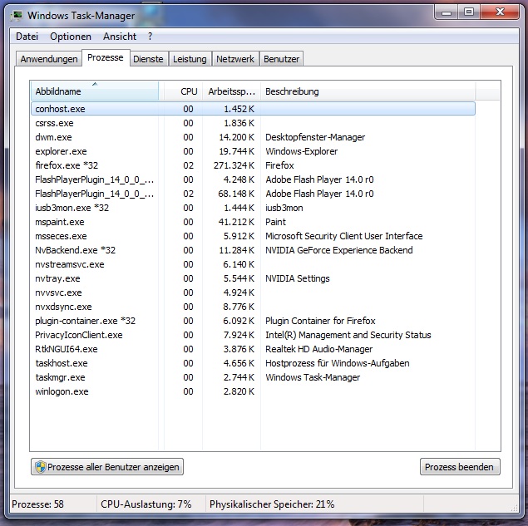Click Microsoft Security Client User Interface description
Screen dimensions: 528x526
click(x=343, y=236)
